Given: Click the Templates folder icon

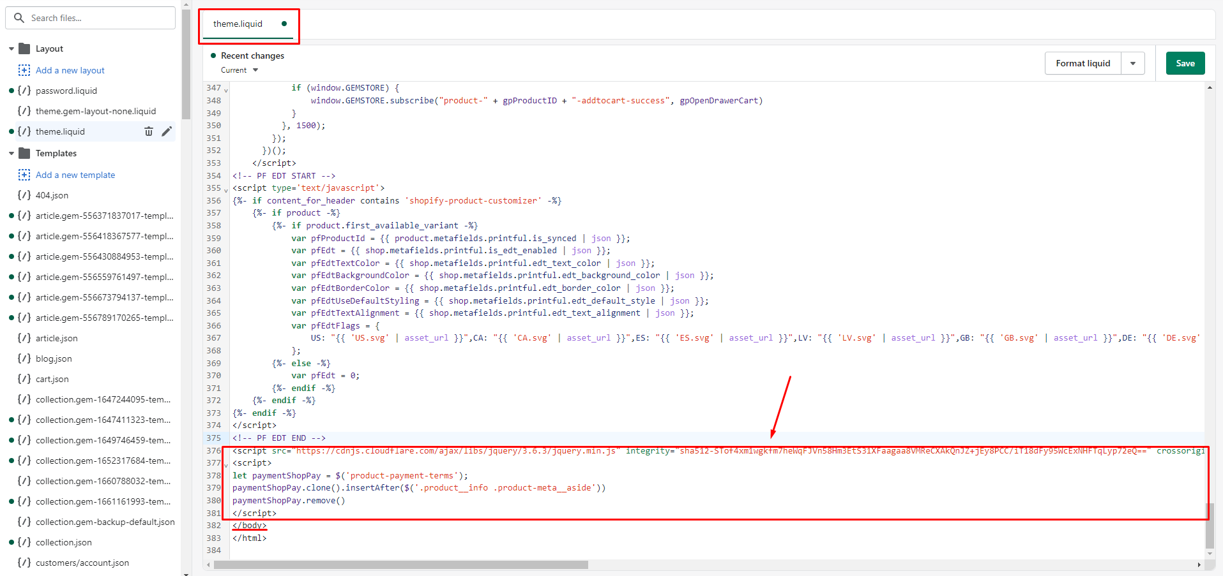Looking at the screenshot, I should click(25, 153).
